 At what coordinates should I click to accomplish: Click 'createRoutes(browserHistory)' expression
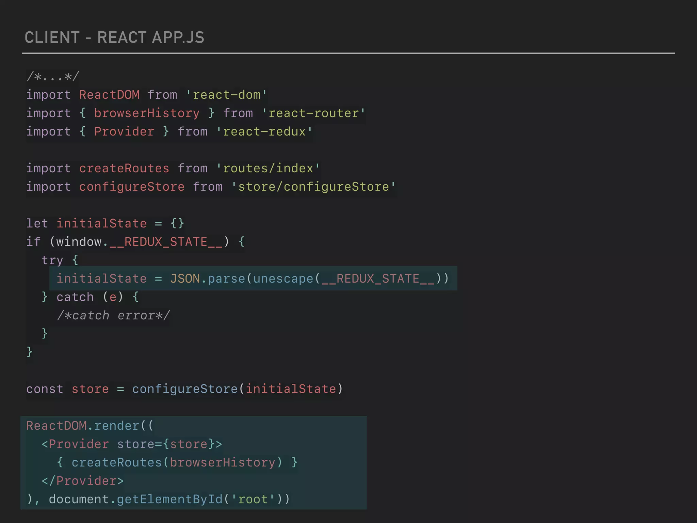tap(177, 462)
